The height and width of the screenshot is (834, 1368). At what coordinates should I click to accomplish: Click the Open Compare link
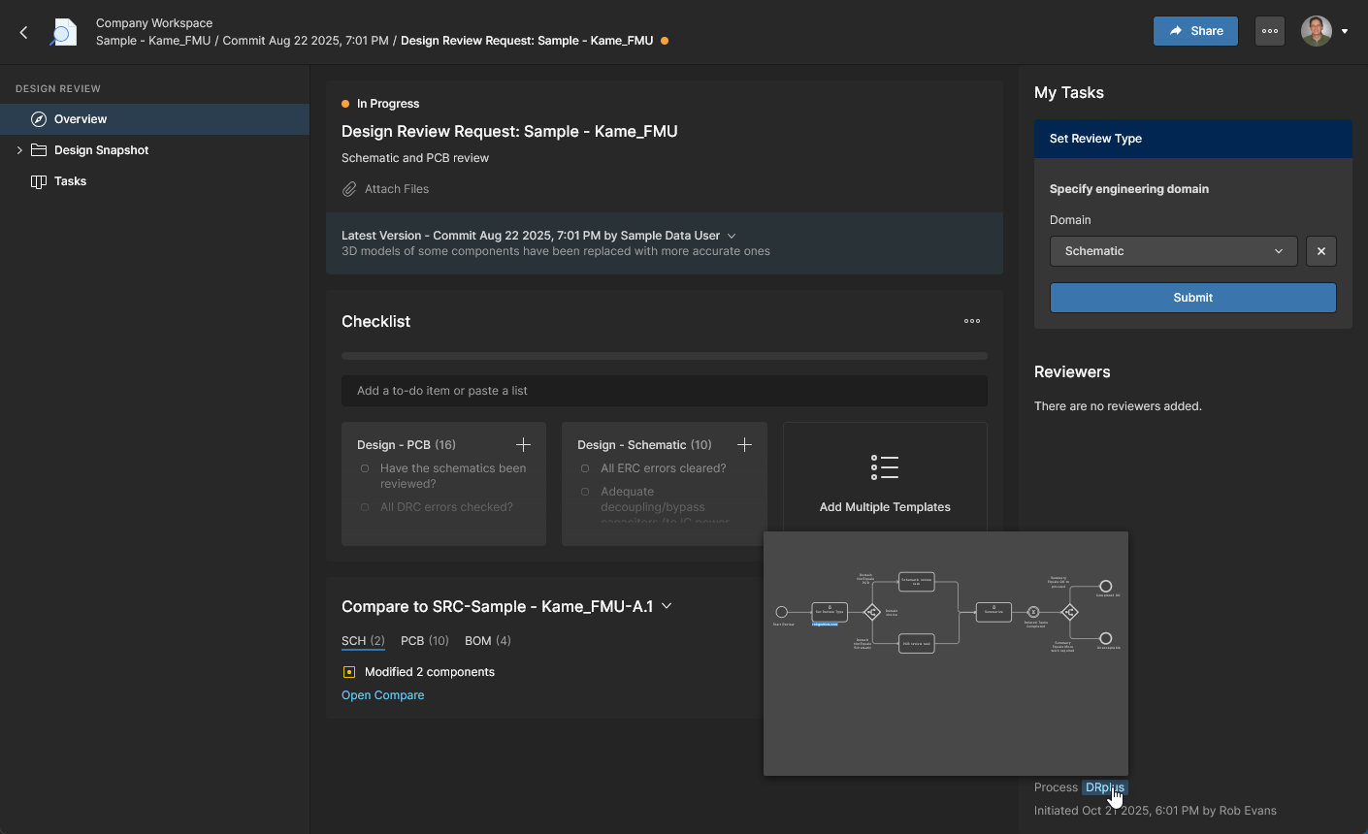coord(382,695)
